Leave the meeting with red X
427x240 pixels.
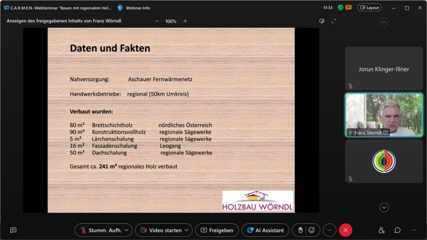[345, 230]
